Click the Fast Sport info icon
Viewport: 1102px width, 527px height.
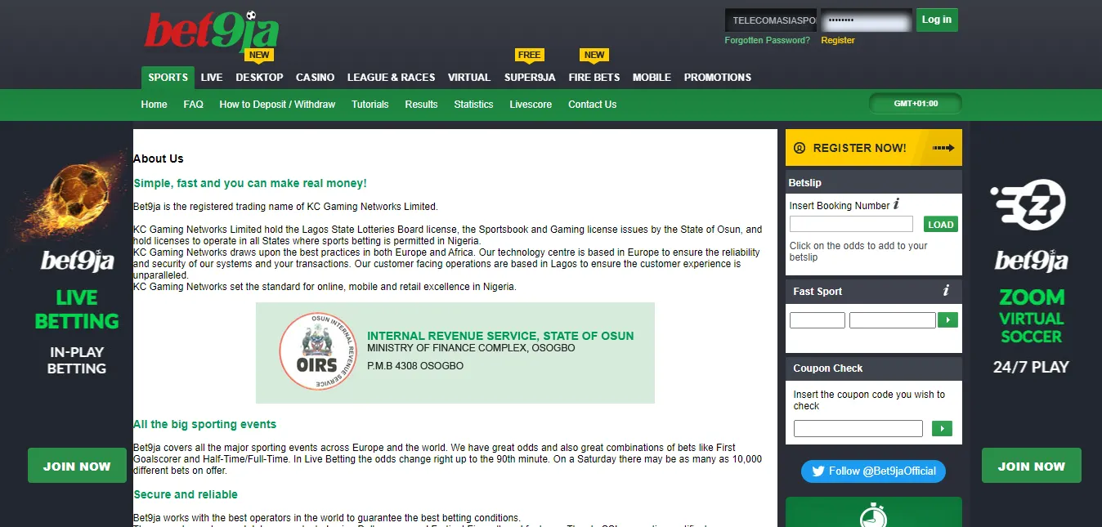(946, 290)
